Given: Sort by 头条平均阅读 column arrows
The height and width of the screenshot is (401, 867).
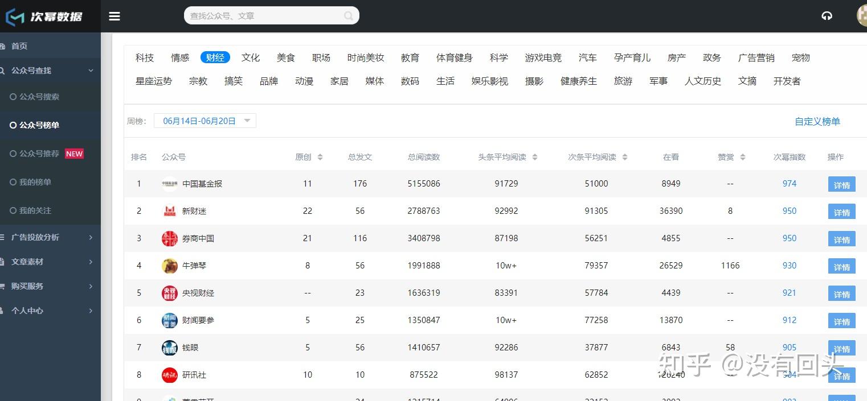Looking at the screenshot, I should [535, 157].
